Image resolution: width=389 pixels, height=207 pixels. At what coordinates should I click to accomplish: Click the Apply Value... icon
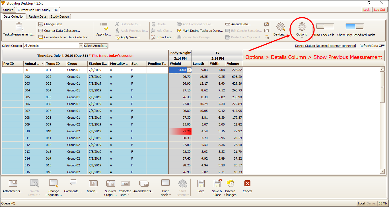(118, 37)
